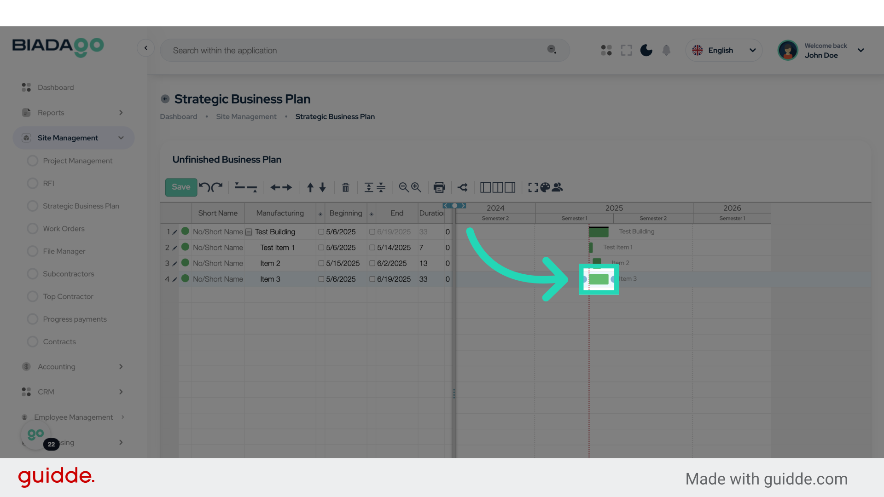Click the move task up arrow
The width and height of the screenshot is (884, 497).
(x=310, y=187)
